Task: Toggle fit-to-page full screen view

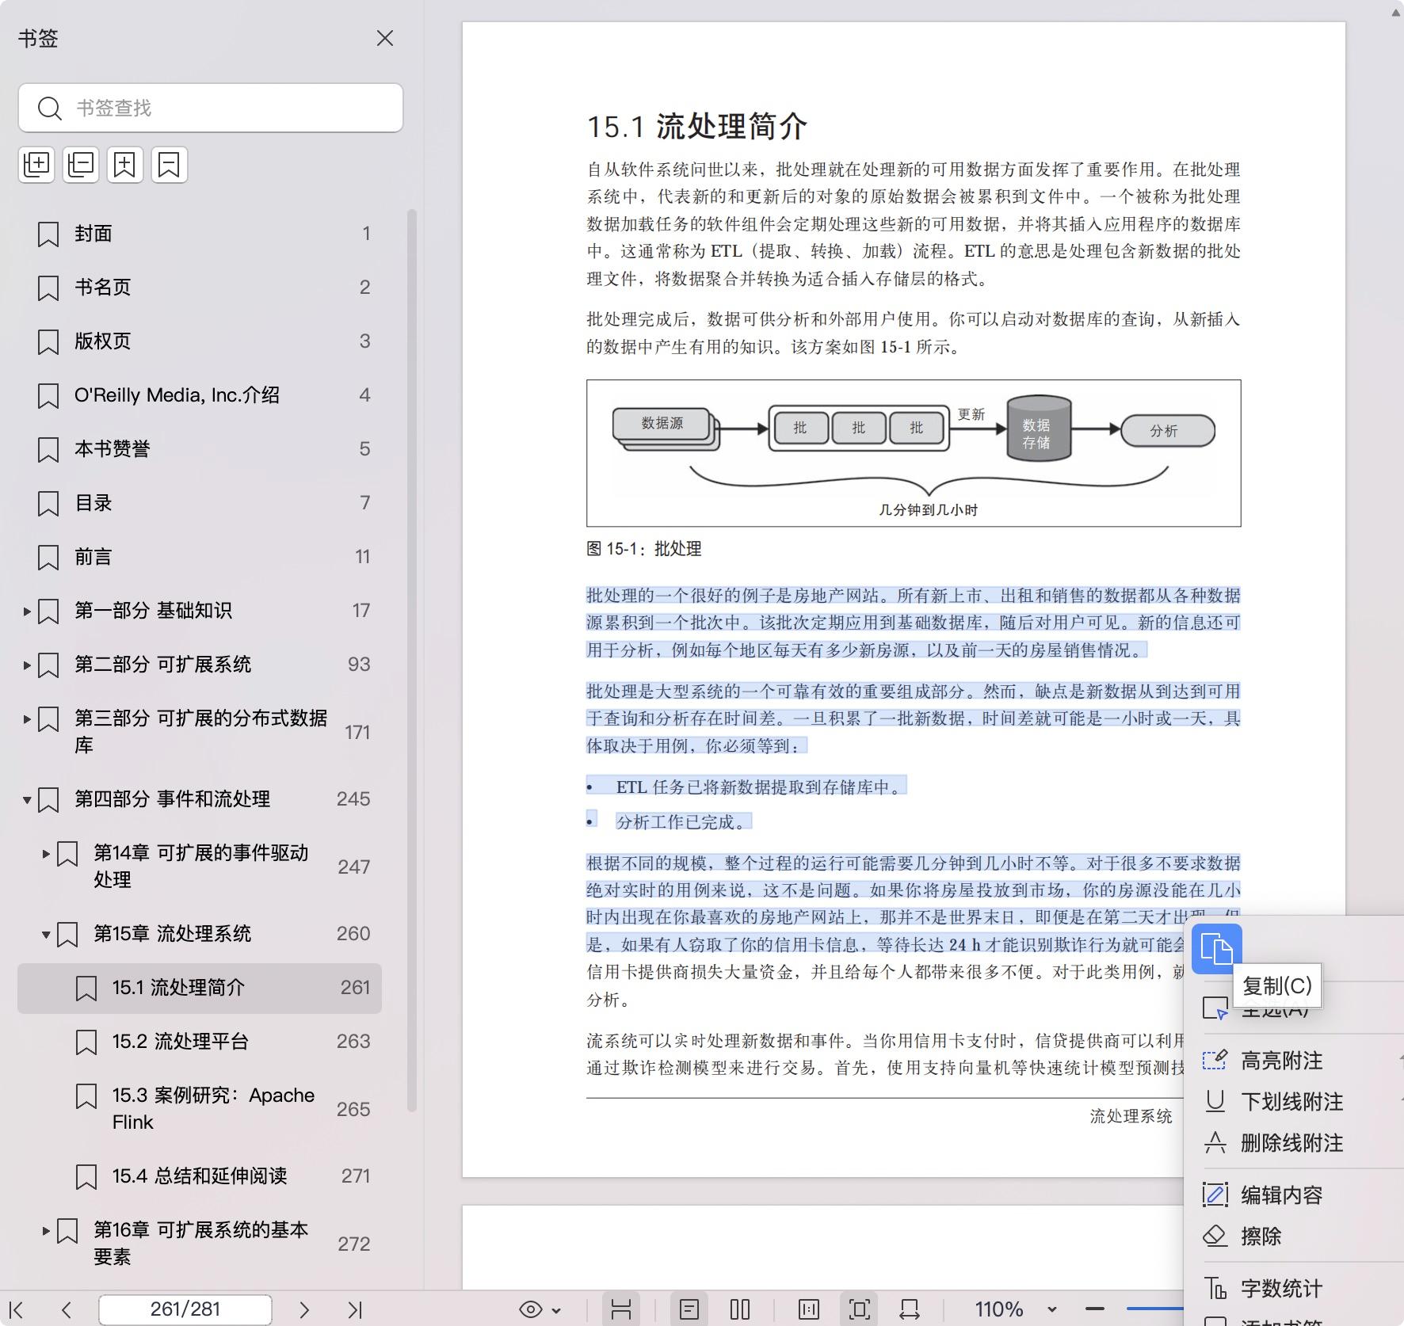Action: [859, 1309]
